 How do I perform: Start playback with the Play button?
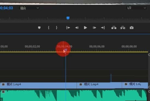(x=85, y=28)
